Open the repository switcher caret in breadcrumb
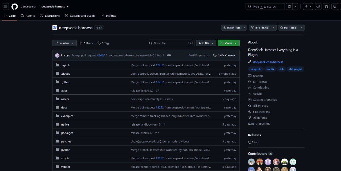The image size is (341, 171). [68, 7]
